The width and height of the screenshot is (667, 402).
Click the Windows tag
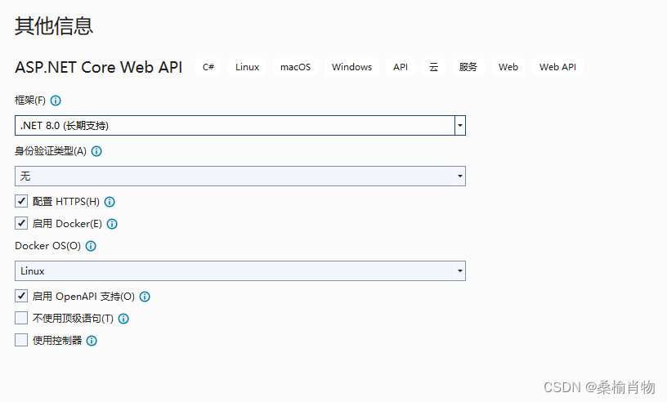[351, 67]
